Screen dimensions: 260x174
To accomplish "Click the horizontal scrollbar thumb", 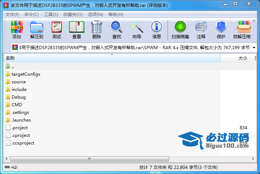I will click(89, 159).
